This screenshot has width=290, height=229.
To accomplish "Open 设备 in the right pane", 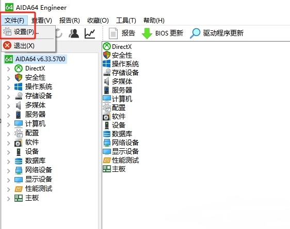I will [115, 125].
